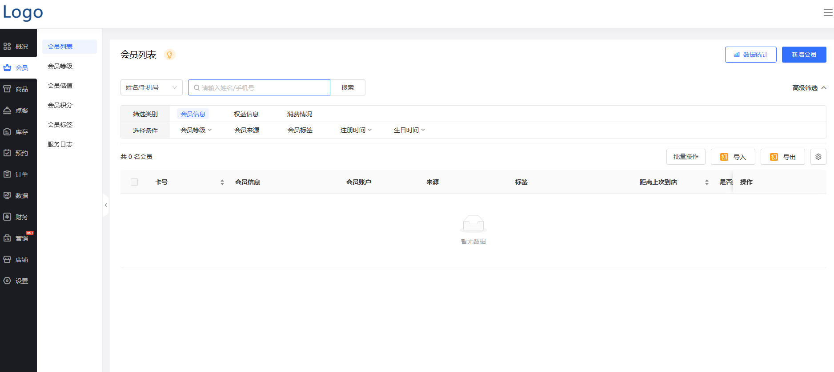Open the 姓名/手机号 search type dropdown
The width and height of the screenshot is (834, 372).
click(x=151, y=87)
